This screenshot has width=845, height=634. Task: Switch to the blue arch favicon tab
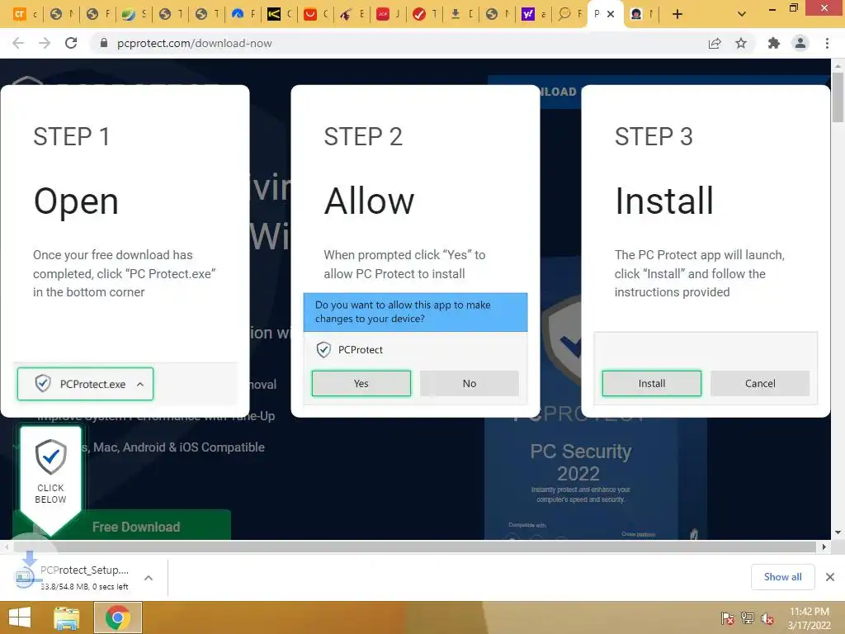pyautogui.click(x=237, y=14)
